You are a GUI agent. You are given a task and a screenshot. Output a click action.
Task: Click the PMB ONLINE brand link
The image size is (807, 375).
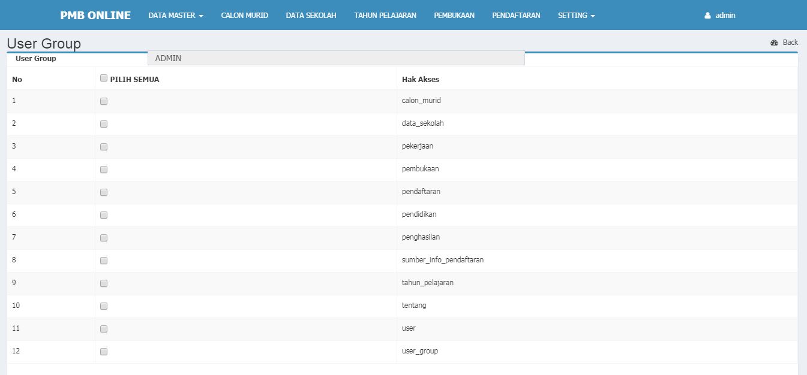coord(95,16)
